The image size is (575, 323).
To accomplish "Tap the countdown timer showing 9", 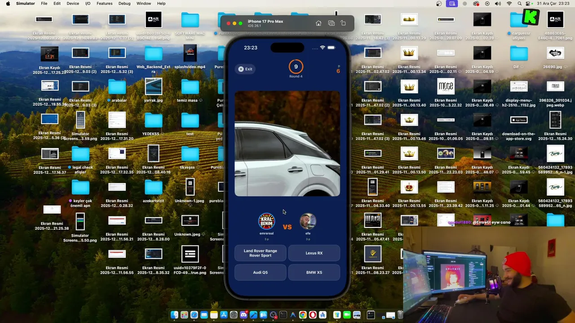I will tap(296, 67).
